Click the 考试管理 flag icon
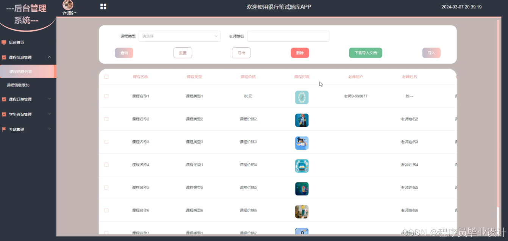Screen dimensions: 508x241 [x=5, y=129]
